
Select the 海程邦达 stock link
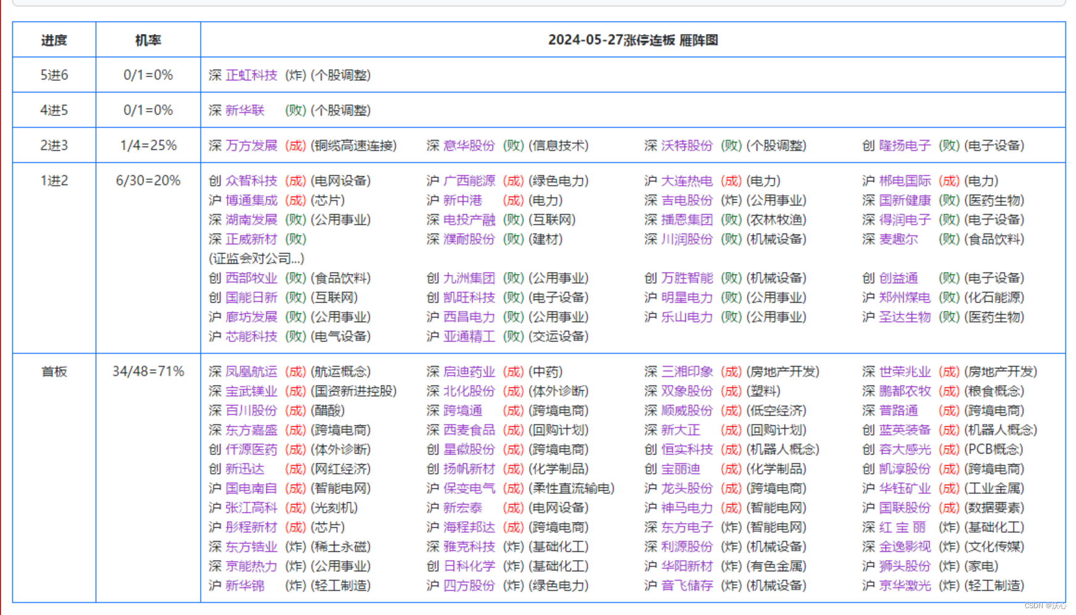469,527
